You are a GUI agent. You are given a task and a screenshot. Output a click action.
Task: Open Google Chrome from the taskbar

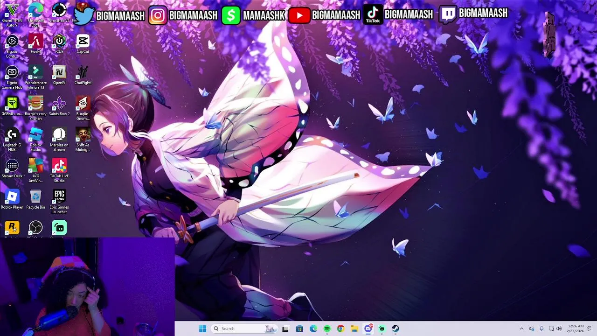click(x=340, y=329)
